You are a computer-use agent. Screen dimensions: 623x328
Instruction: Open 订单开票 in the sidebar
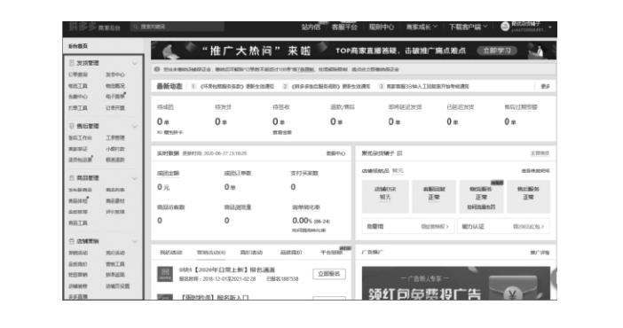[x=115, y=108]
